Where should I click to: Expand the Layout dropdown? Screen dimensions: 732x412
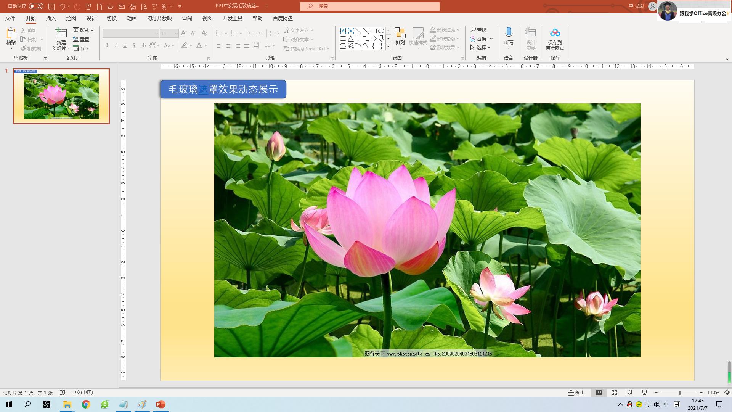coord(83,30)
